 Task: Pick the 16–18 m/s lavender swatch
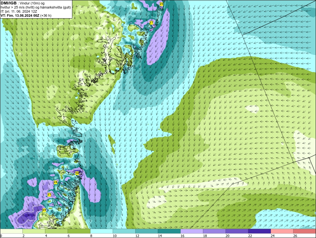point(192,231)
